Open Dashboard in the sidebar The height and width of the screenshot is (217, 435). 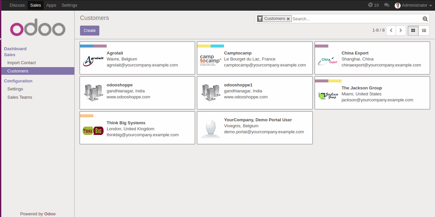point(15,49)
